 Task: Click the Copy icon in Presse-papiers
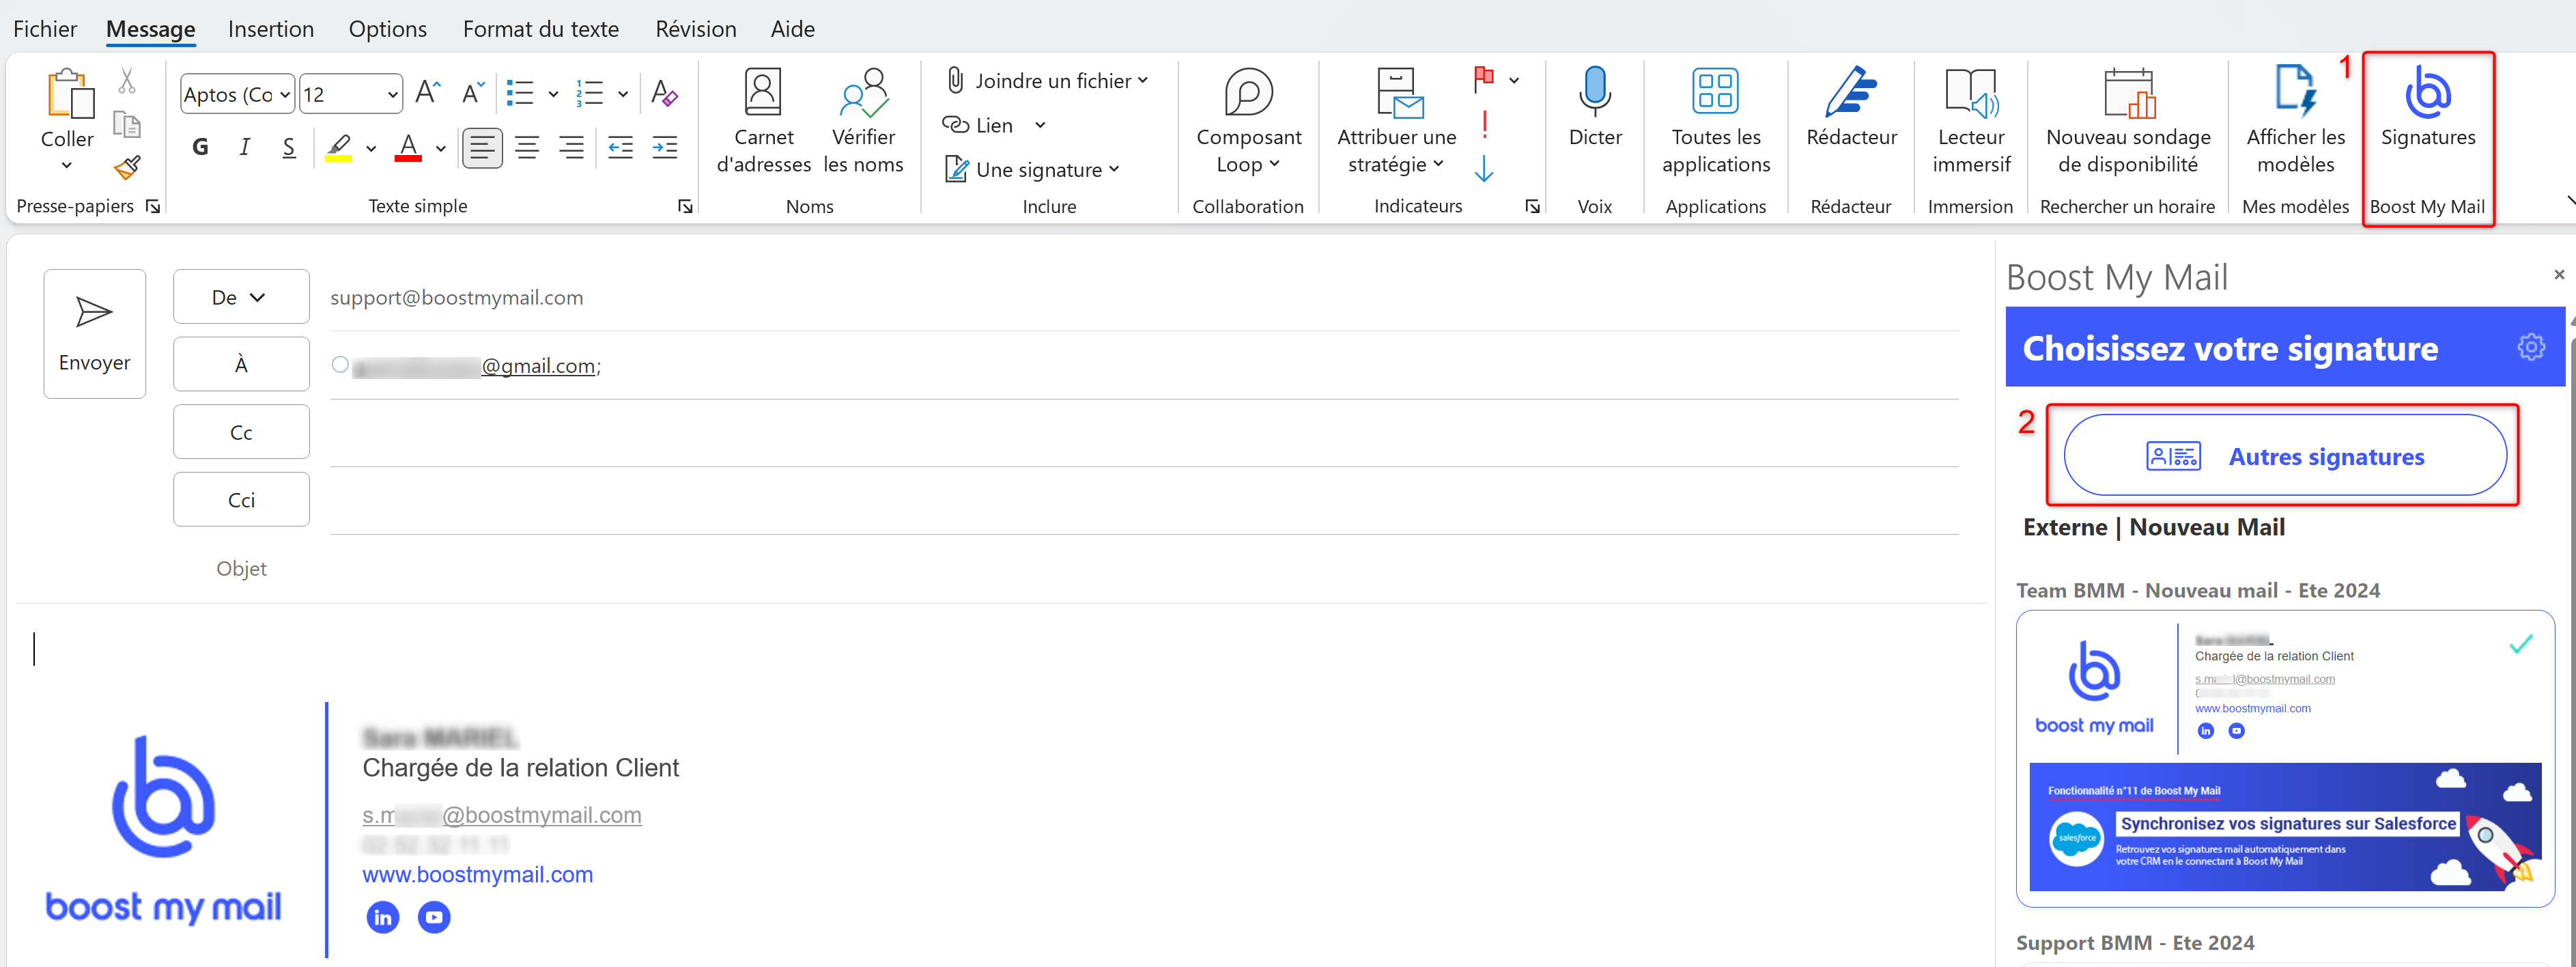tap(127, 125)
